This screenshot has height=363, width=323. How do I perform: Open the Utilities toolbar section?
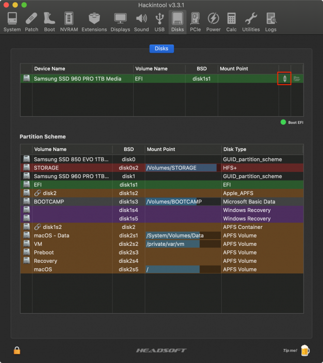(x=251, y=22)
